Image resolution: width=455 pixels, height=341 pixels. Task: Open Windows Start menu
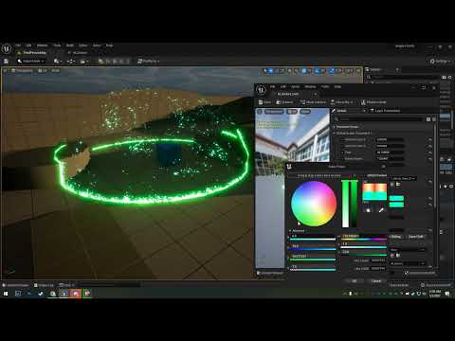[x=6, y=294]
